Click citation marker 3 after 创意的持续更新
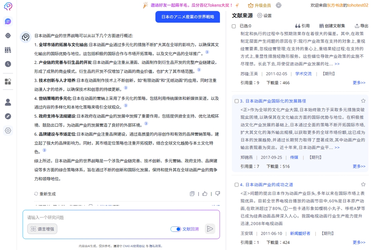The width and height of the screenshot is (371, 250). [x=126, y=88]
